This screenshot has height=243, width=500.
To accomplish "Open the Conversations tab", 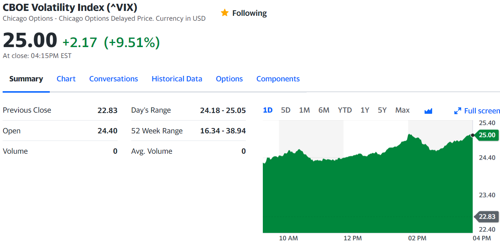I will 113,79.
